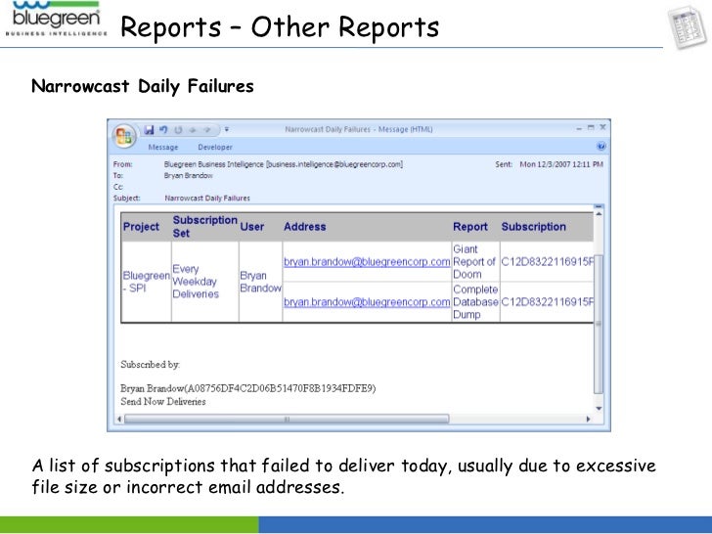Click the horizontal scrollbar right arrow
This screenshot has height=534, width=712.
click(x=589, y=420)
